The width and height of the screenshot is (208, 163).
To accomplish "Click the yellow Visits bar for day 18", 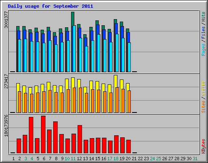I will click(115, 81).
